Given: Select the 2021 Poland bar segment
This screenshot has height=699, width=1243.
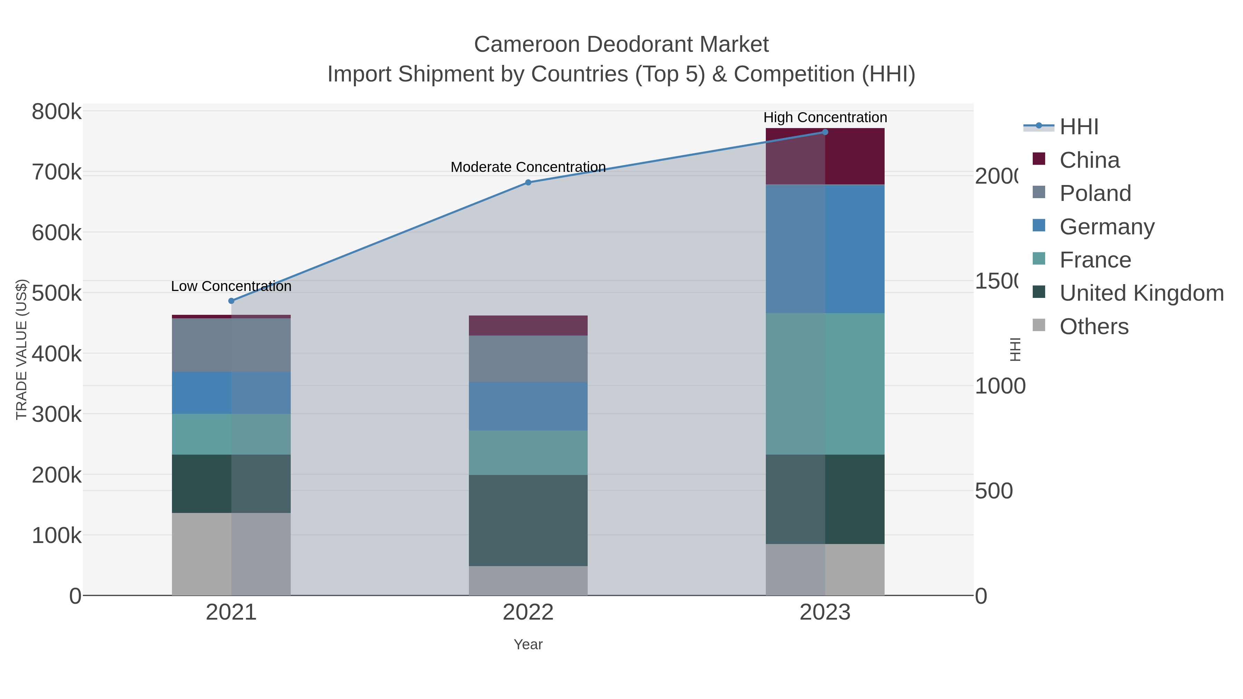Looking at the screenshot, I should (231, 345).
